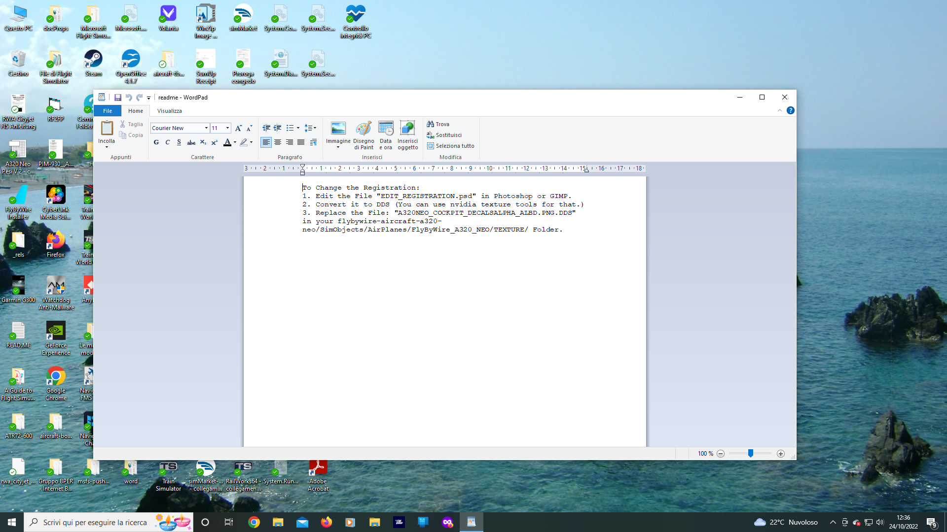
Task: Select align text left
Action: [x=266, y=142]
